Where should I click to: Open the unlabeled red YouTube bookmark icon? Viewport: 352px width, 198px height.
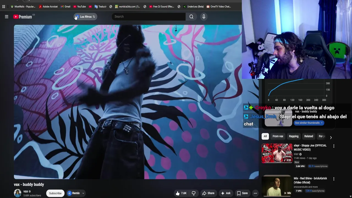click(90, 7)
